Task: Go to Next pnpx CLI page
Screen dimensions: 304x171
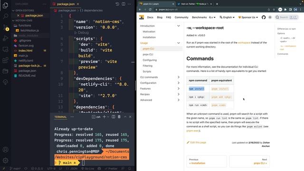Action: click(x=249, y=161)
